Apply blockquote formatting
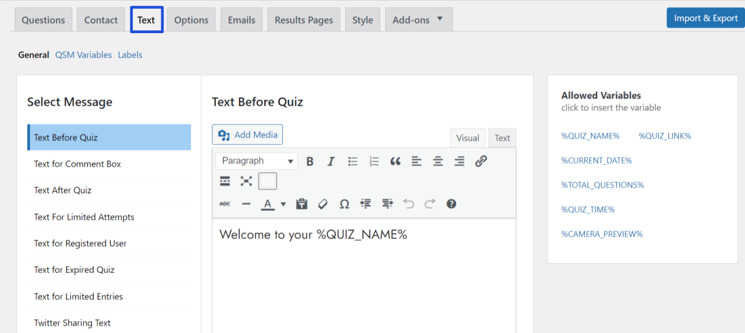Screen dimensions: 745x333 click(x=395, y=162)
